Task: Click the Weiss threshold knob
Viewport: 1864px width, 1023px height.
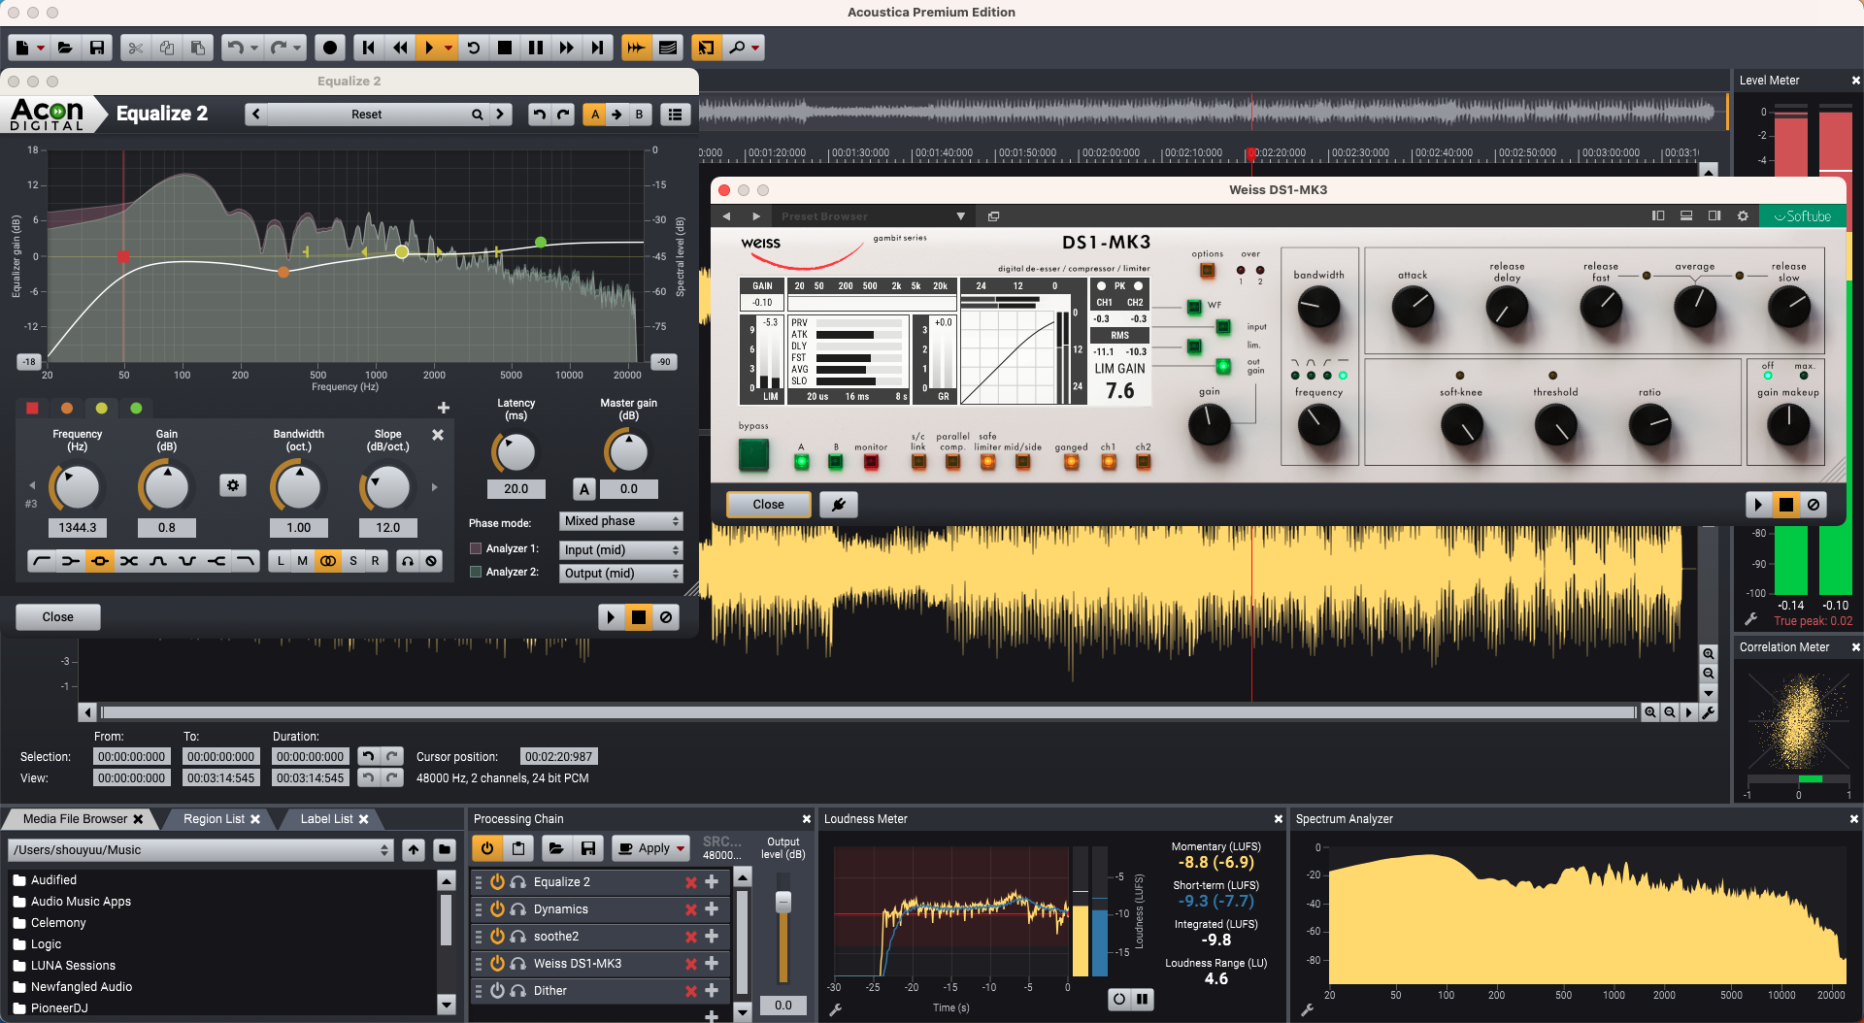Action: click(1555, 425)
